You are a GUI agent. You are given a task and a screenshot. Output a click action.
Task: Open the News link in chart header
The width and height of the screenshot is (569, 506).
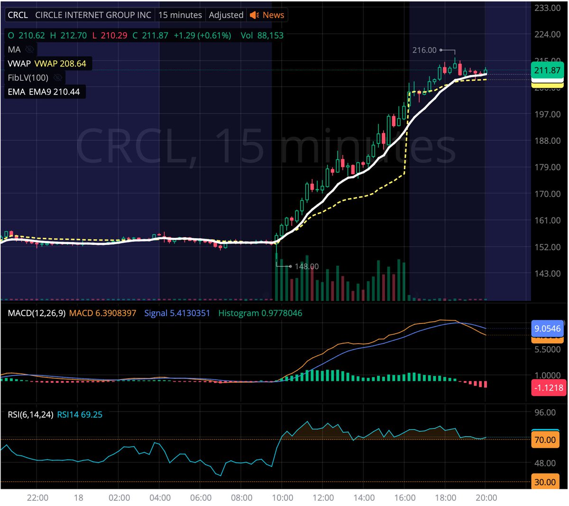click(x=274, y=15)
